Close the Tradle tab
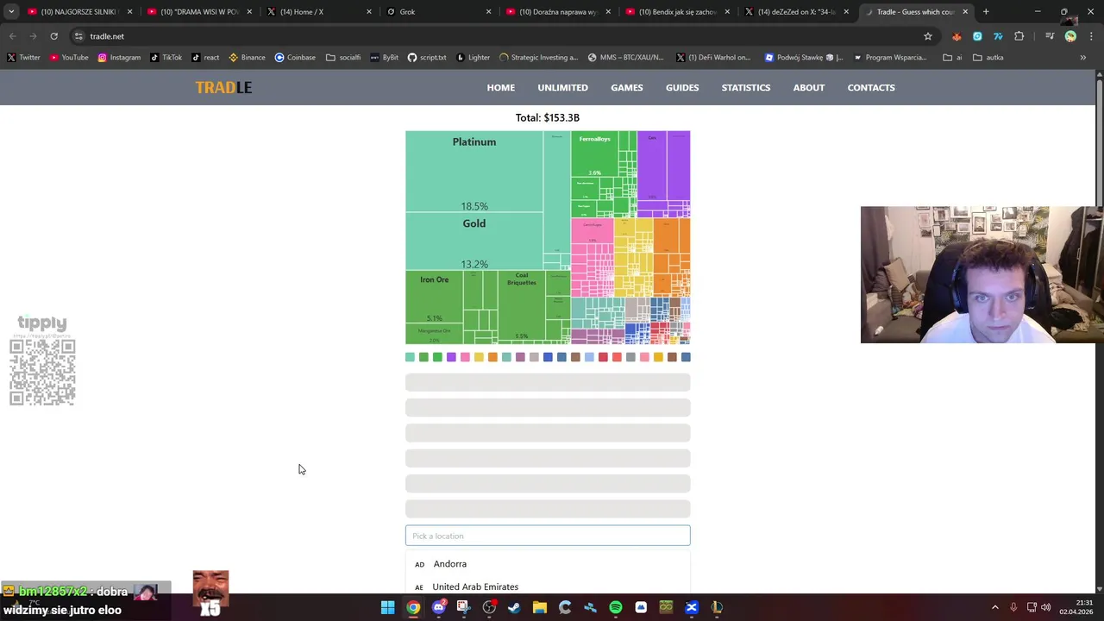The width and height of the screenshot is (1104, 621). click(x=965, y=12)
